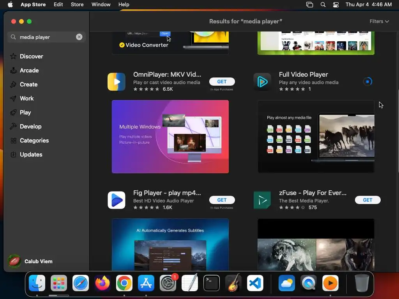Open Finder from the Dock
This screenshot has width=399, height=299.
point(37,283)
